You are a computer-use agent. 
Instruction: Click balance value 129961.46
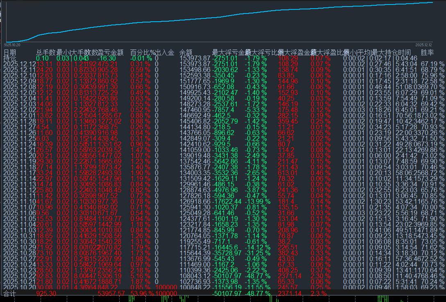[x=195, y=185]
